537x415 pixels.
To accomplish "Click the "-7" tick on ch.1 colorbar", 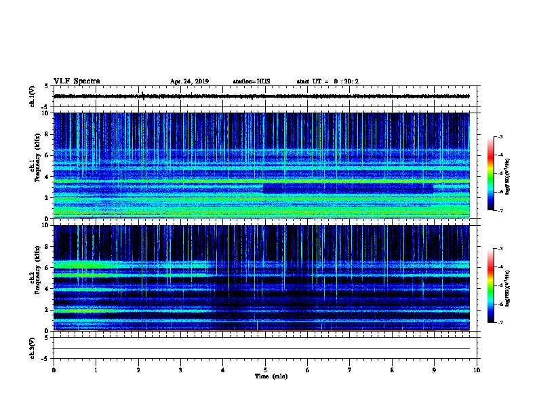I will tap(500, 210).
